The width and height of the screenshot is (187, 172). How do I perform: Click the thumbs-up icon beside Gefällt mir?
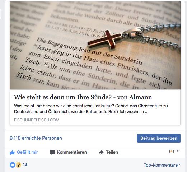tap(12, 152)
